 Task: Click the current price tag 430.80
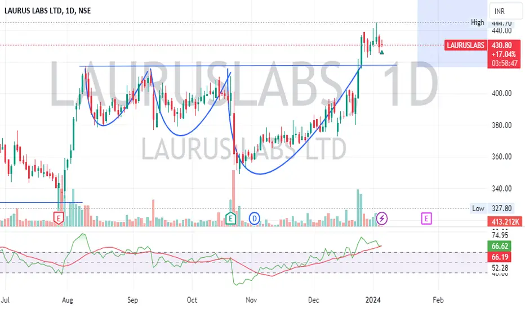[501, 45]
